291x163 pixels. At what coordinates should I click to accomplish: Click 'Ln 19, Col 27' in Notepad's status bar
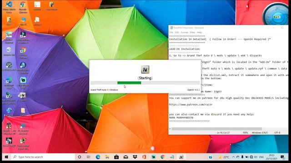pos(223,133)
